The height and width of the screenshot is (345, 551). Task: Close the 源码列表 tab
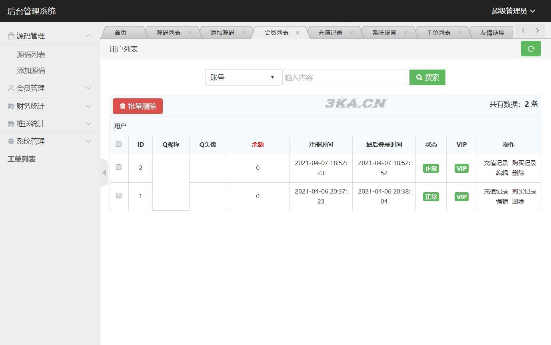[x=190, y=33]
